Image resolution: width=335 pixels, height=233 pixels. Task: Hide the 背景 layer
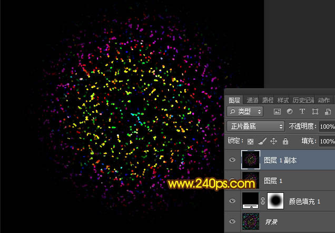232,221
